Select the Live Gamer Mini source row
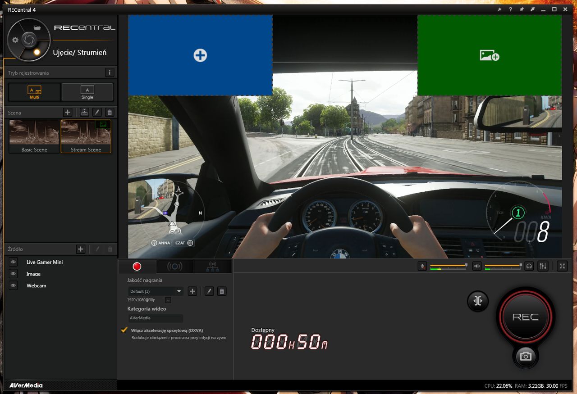The height and width of the screenshot is (394, 577). click(x=60, y=262)
